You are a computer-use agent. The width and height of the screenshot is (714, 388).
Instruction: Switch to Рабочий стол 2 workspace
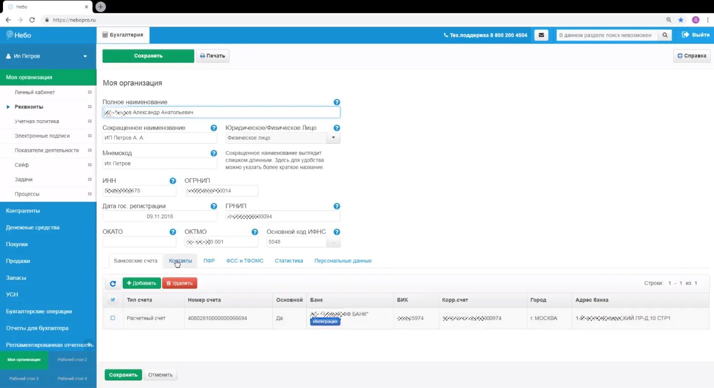point(72,360)
